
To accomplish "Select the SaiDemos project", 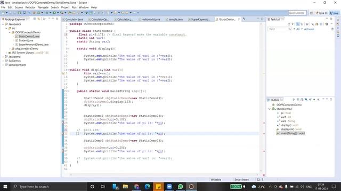I will coord(14,61).
